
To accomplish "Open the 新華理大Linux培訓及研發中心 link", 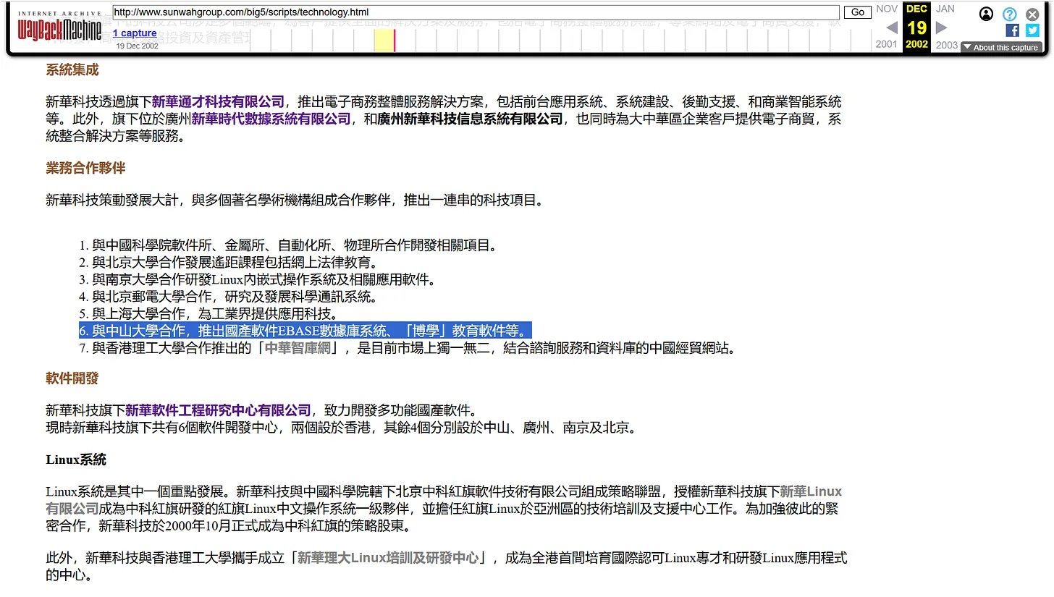I will 388,557.
